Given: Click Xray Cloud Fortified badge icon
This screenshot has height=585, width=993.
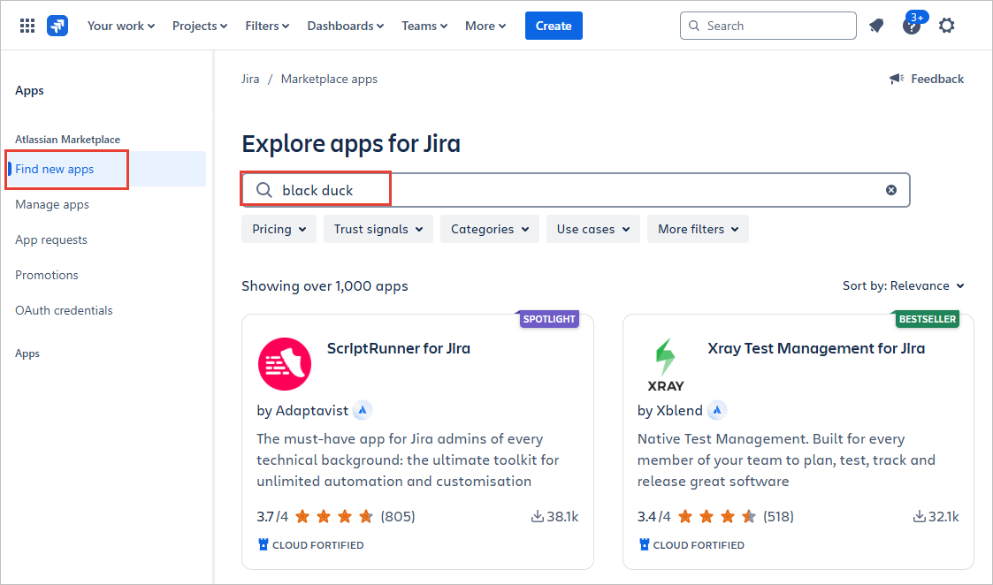Looking at the screenshot, I should (644, 544).
